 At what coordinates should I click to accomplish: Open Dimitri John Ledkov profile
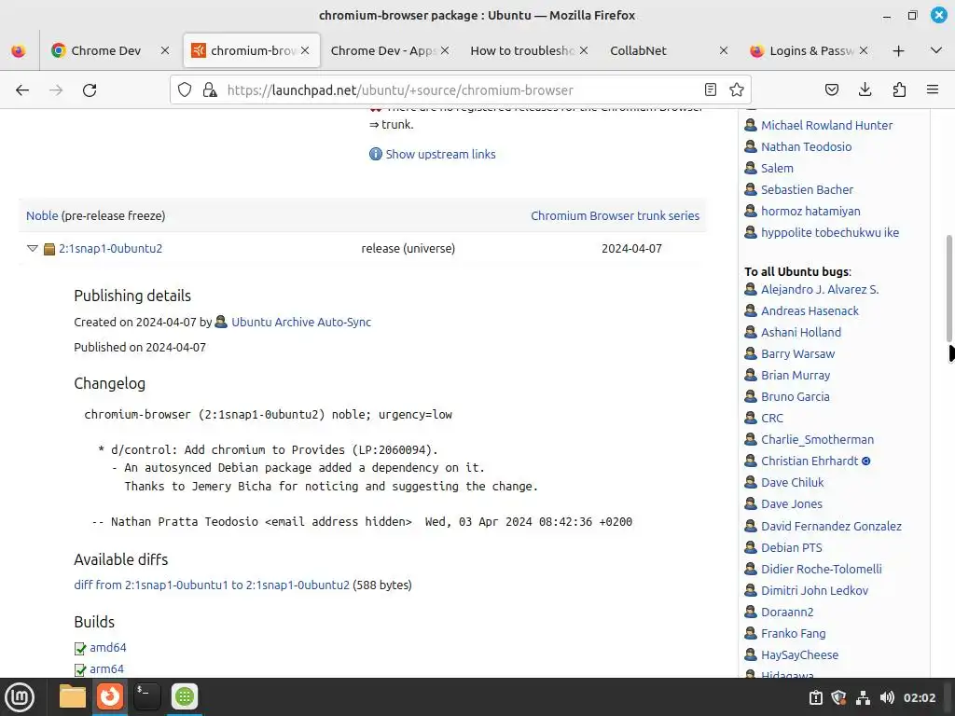pyautogui.click(x=814, y=590)
